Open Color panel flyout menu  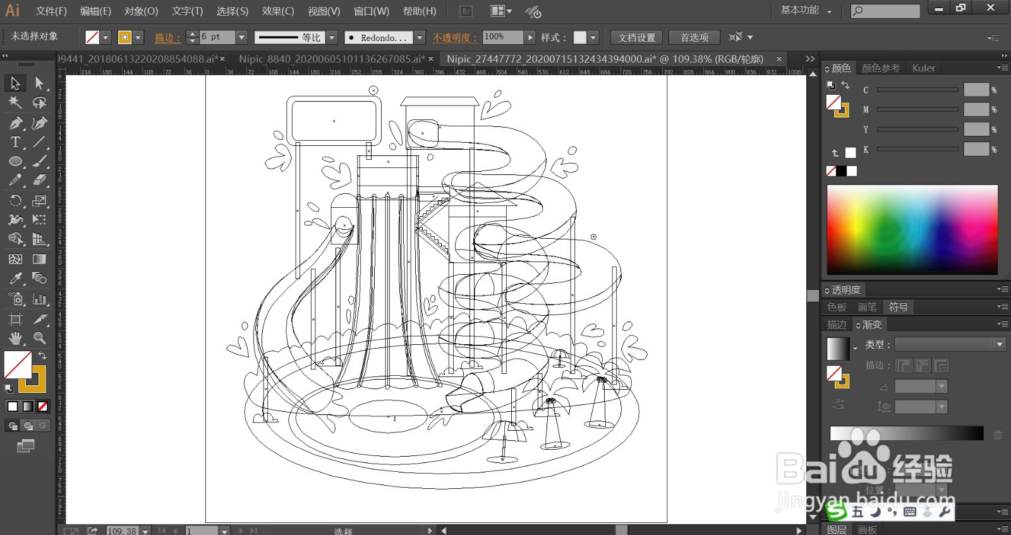click(x=1002, y=68)
